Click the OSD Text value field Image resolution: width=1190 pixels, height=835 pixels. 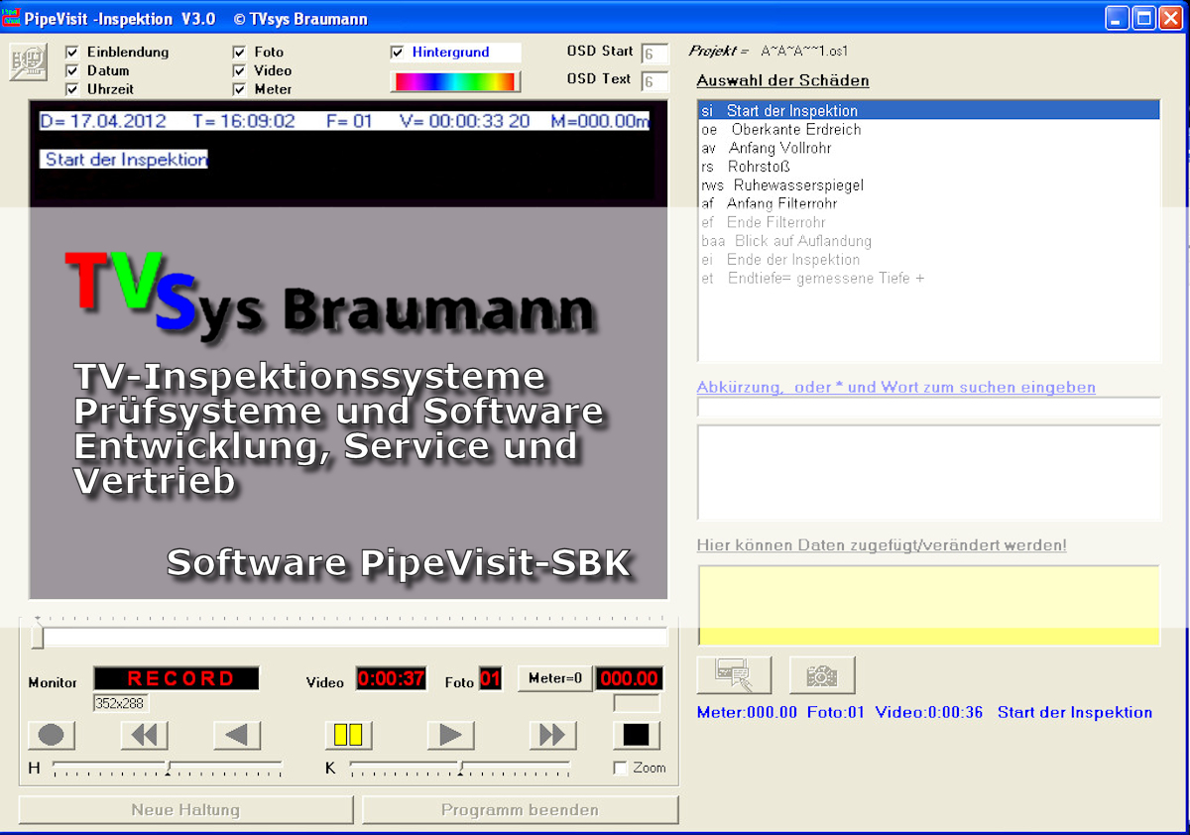pyautogui.click(x=654, y=81)
